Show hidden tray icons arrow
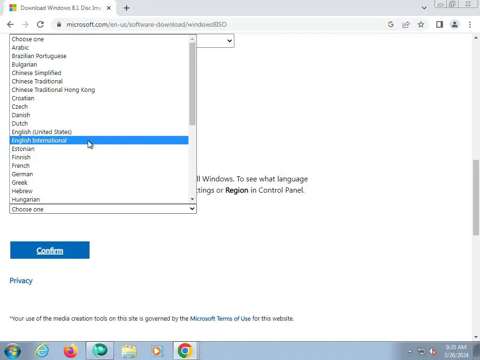Viewport: 480px width, 360px height. [410, 351]
